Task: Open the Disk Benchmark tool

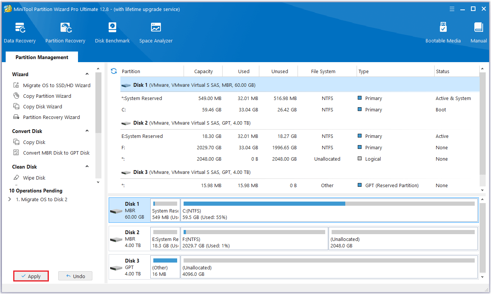Action: click(112, 33)
